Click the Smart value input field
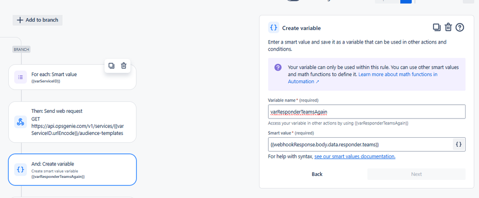 [x=360, y=144]
